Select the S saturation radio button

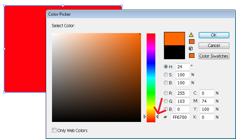[x=166, y=75]
